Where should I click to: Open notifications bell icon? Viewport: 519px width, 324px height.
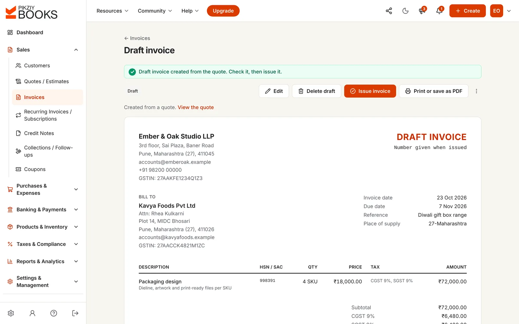439,11
